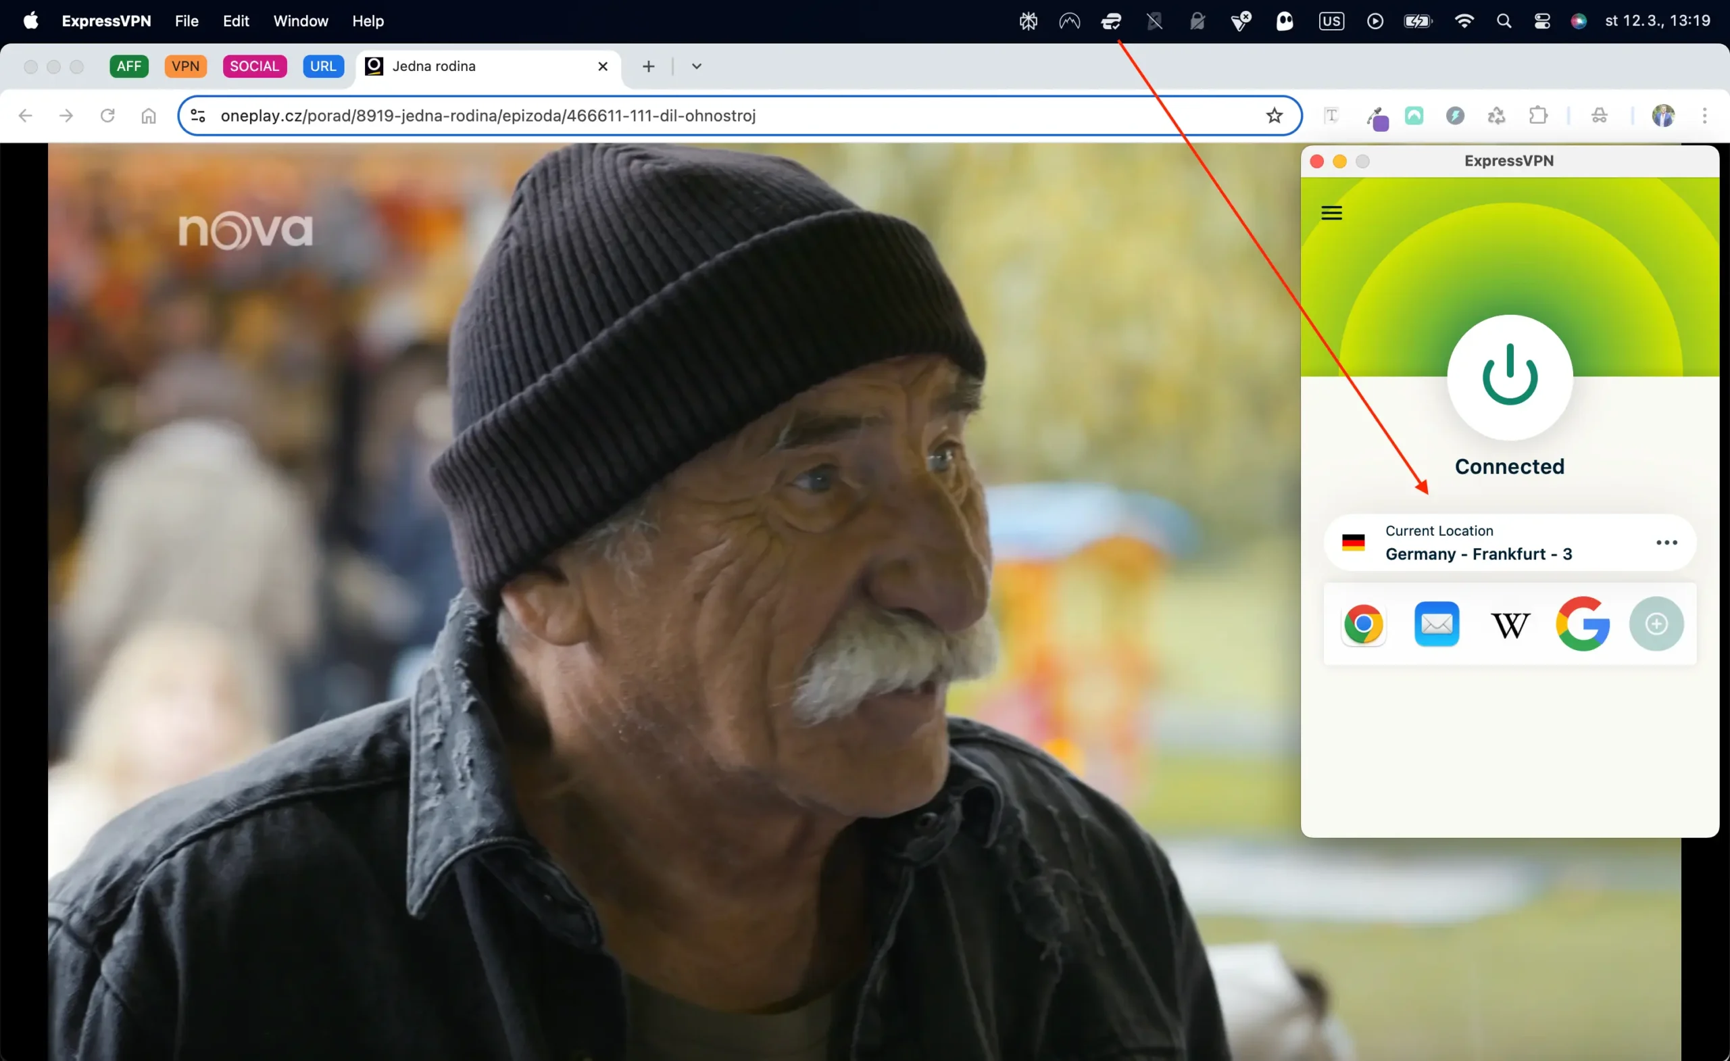This screenshot has width=1730, height=1061.
Task: Add a new shortcut with plus icon
Action: (1656, 624)
